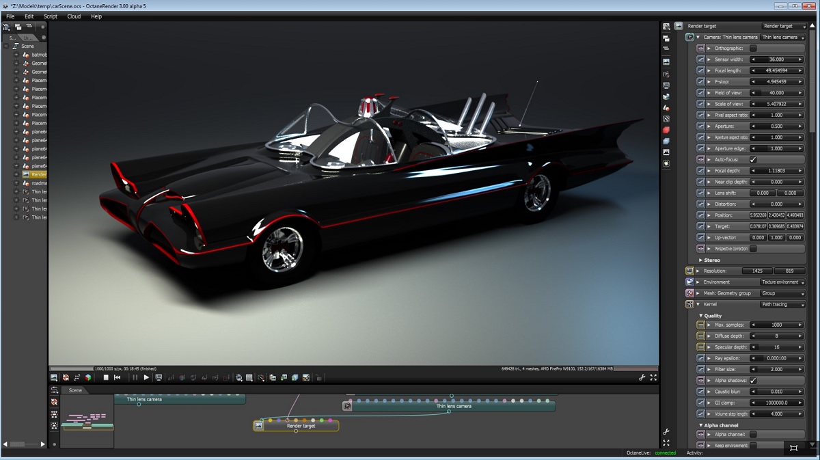This screenshot has width=820, height=460.
Task: Collapse the Camera: Thin lens camera section
Action: coord(698,37)
